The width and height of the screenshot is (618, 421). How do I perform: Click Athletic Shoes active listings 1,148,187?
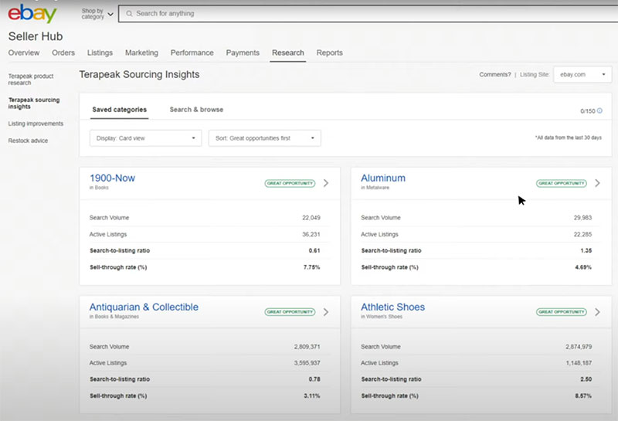point(579,363)
